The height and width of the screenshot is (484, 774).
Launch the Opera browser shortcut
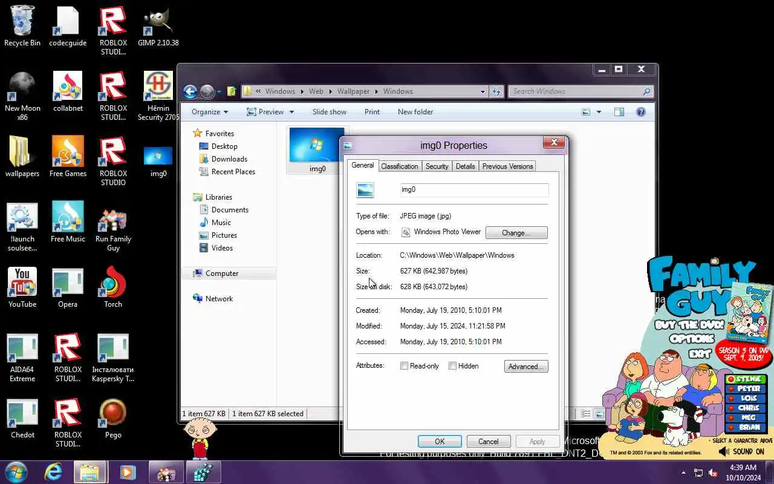[68, 287]
